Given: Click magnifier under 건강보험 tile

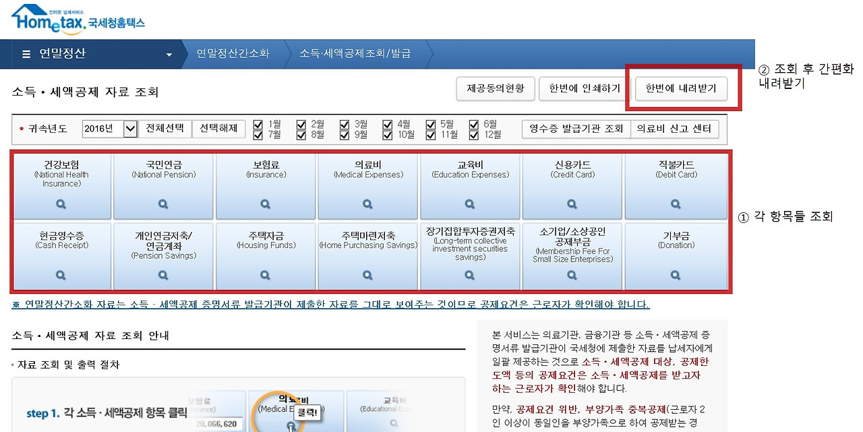Looking at the screenshot, I should (61, 204).
